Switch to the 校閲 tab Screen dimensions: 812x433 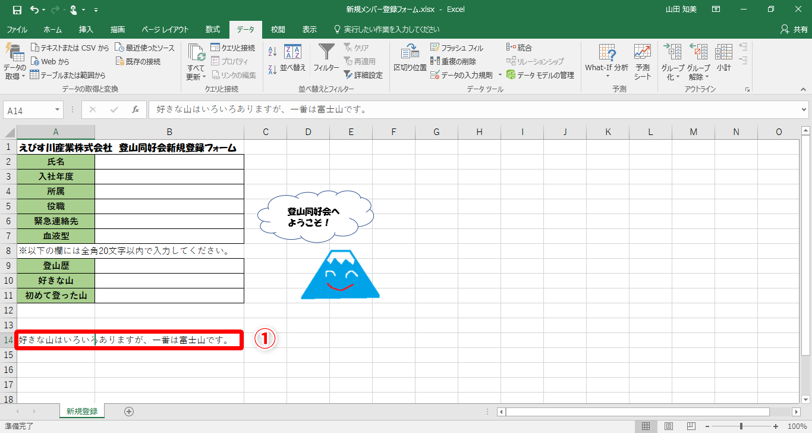pos(278,30)
